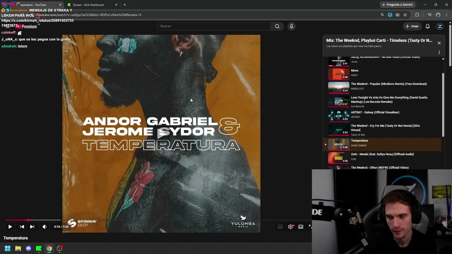452x254 pixels.
Task: Start voice search with the microphone
Action: pos(291,26)
